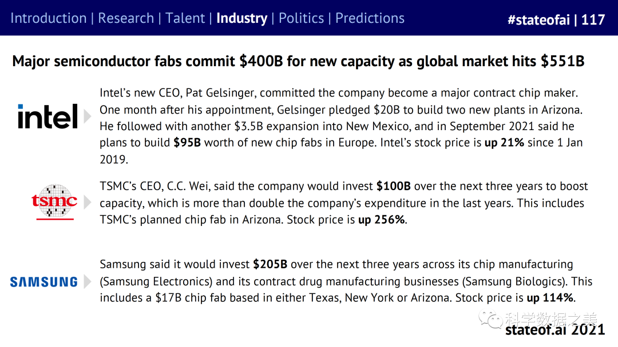Switch to the Talent section tab
618x347 pixels.
coord(185,18)
